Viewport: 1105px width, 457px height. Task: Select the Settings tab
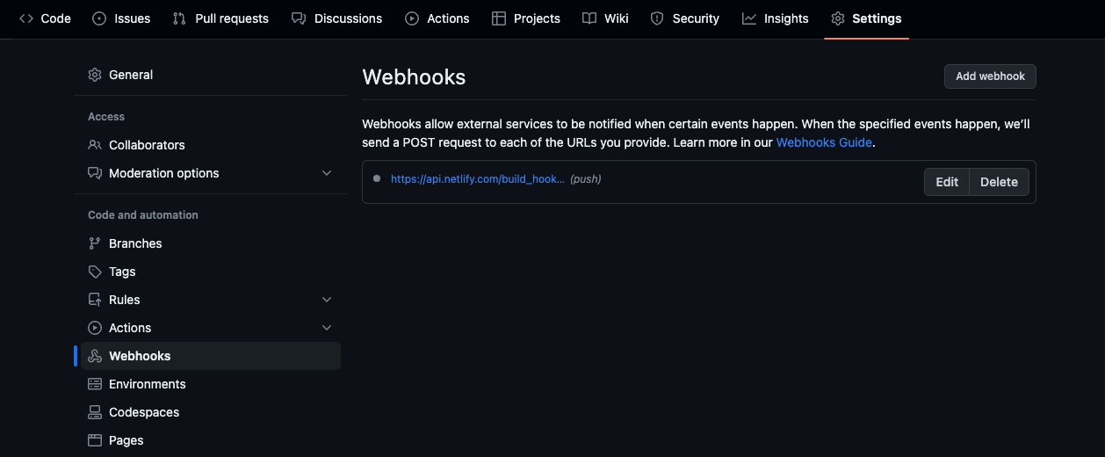click(x=866, y=18)
